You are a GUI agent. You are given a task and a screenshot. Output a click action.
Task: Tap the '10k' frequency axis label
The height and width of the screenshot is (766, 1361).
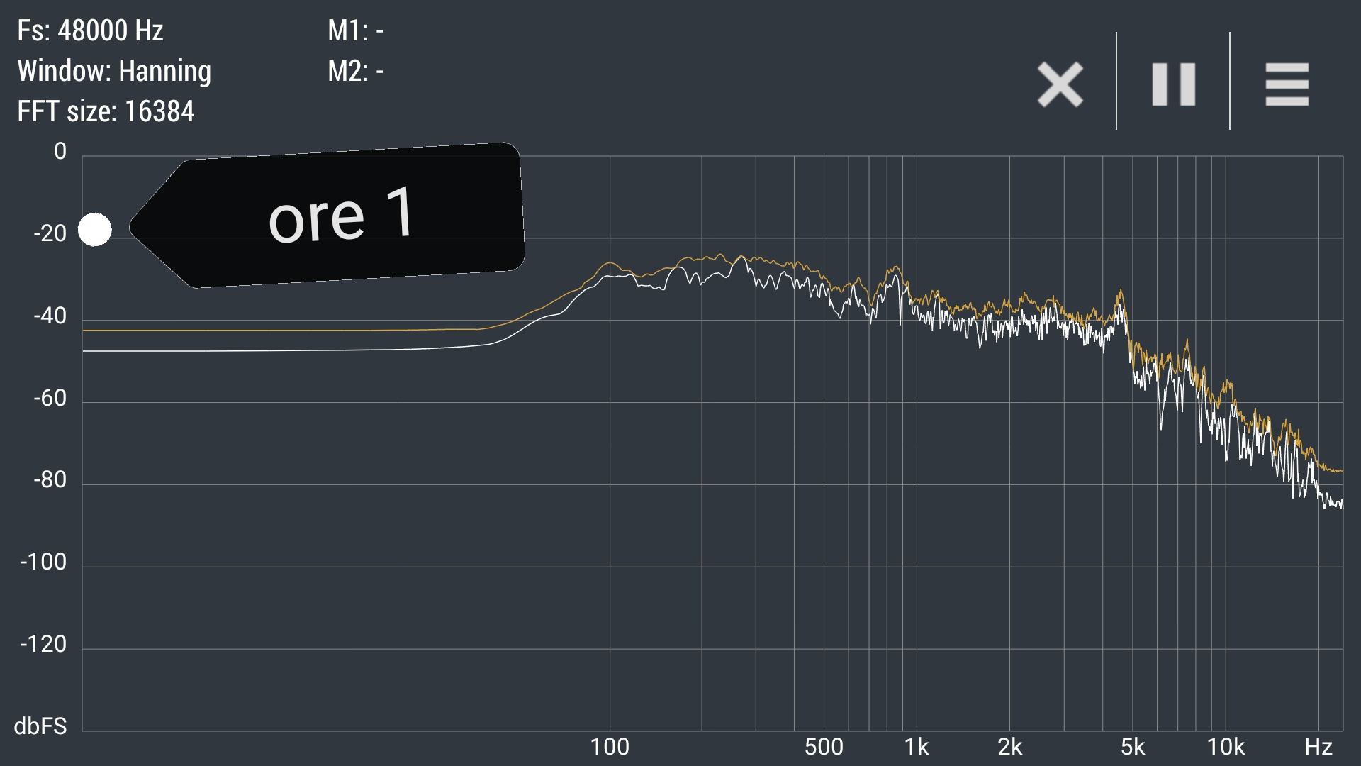[1226, 747]
